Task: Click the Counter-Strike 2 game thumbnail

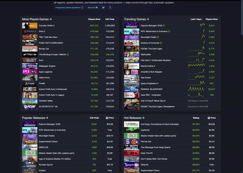Action: point(30,25)
